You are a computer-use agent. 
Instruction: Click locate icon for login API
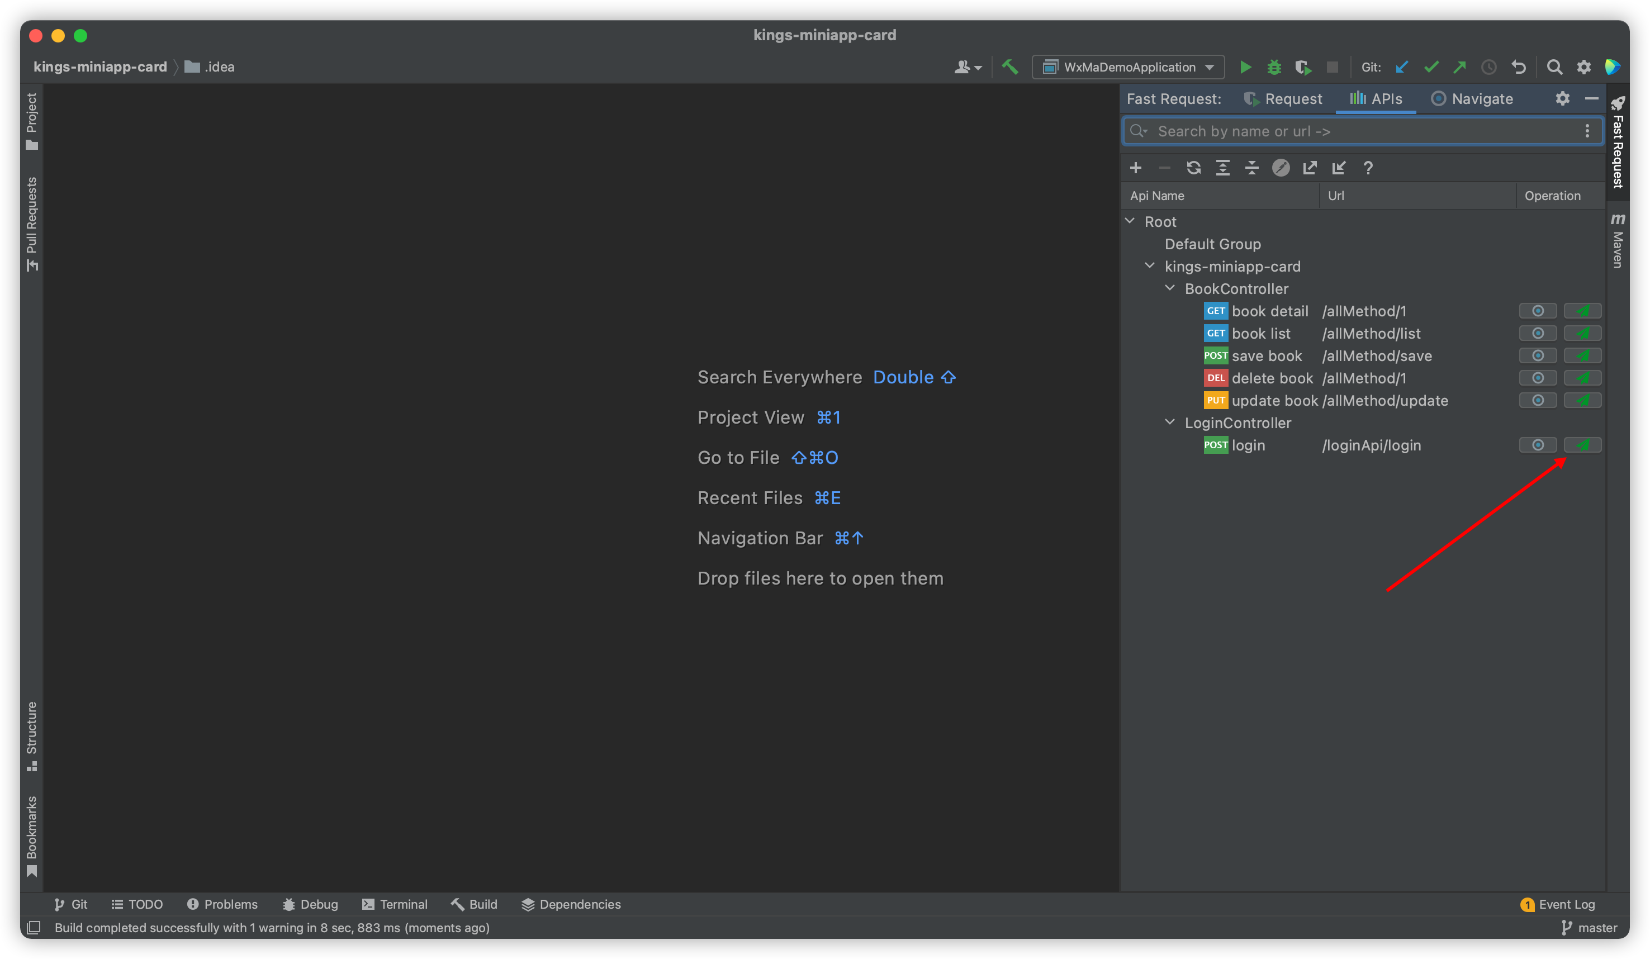(1538, 445)
